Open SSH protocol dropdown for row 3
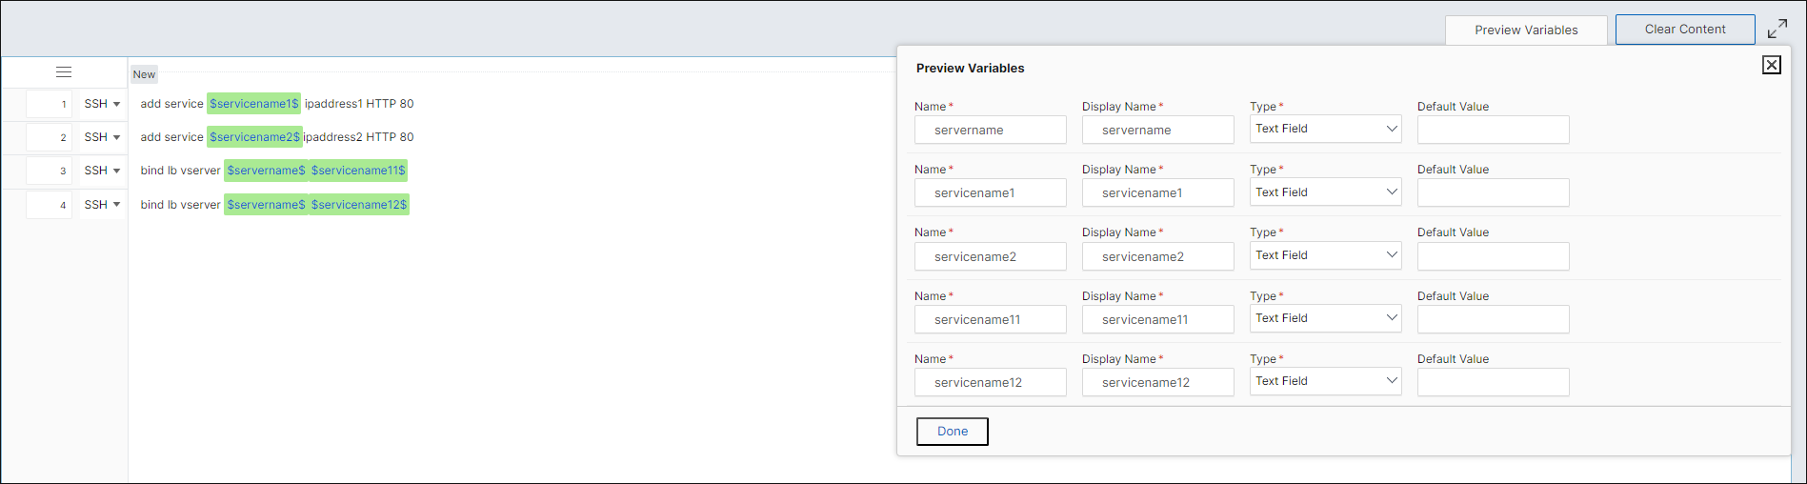 click(x=103, y=171)
